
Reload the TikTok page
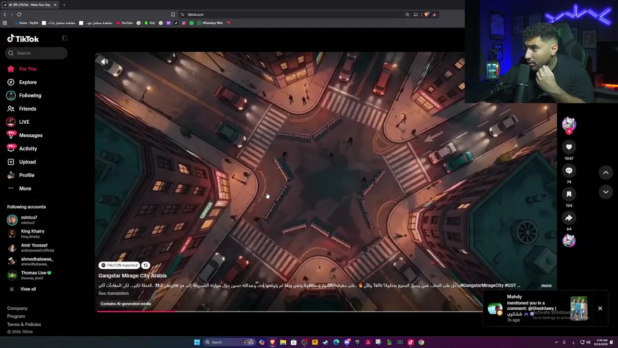19,14
